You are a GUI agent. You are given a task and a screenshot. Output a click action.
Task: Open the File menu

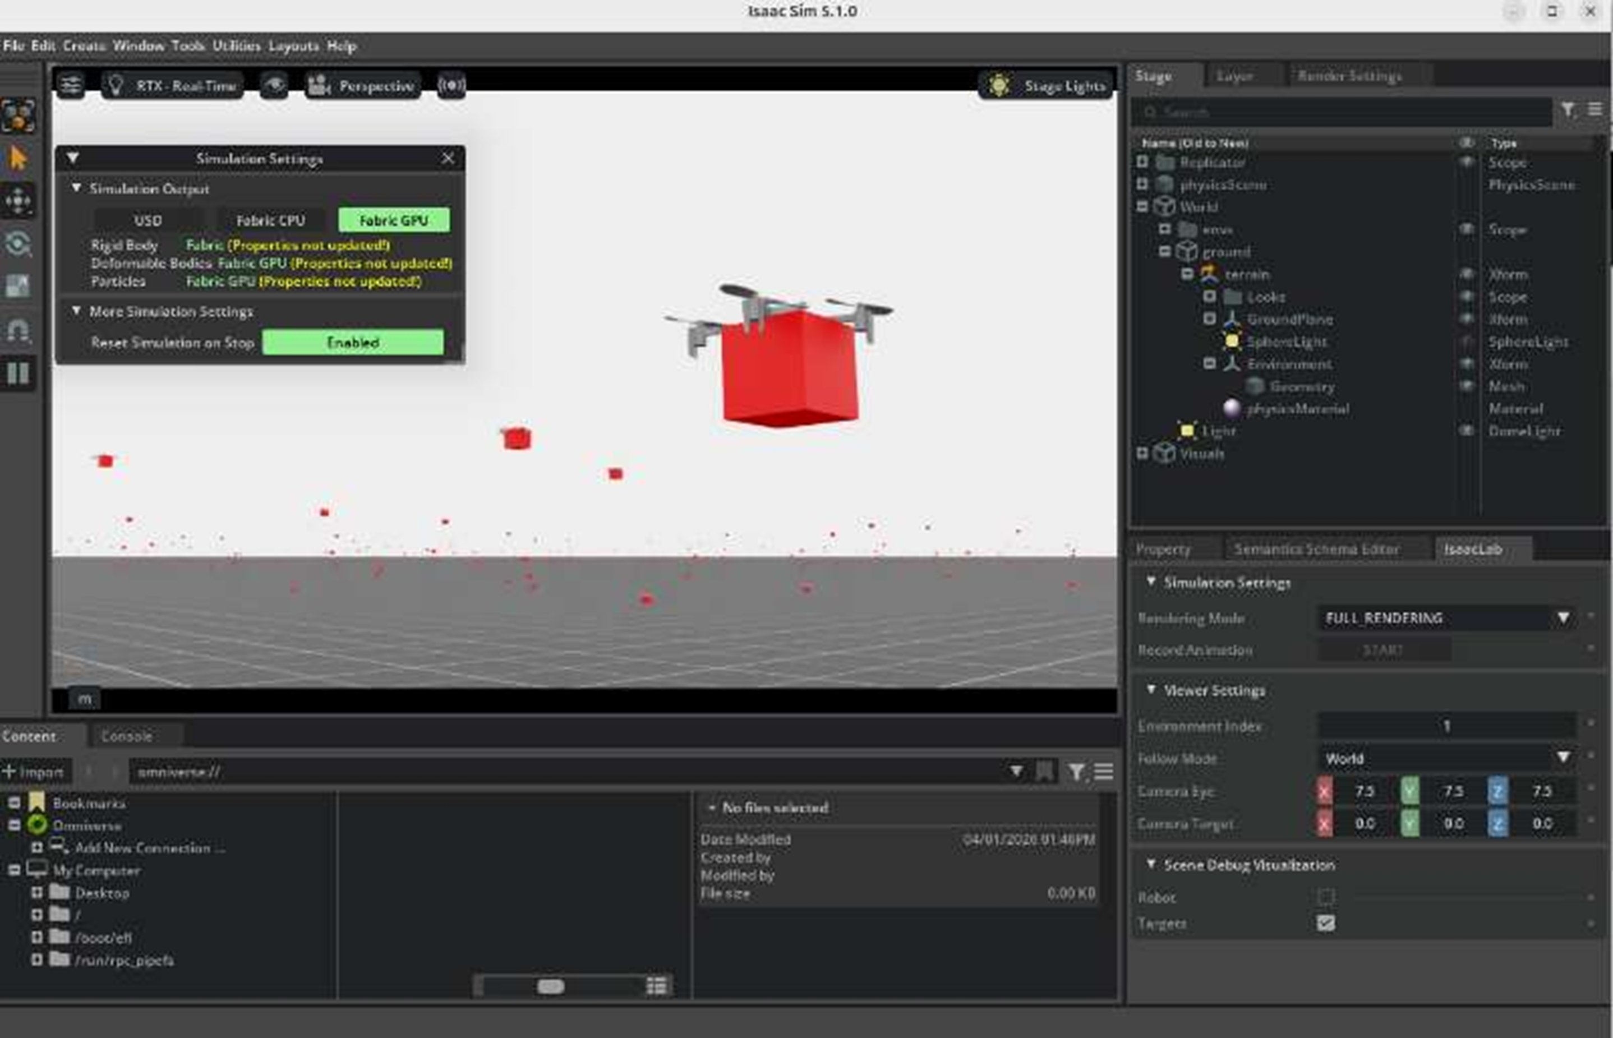pyautogui.click(x=13, y=46)
